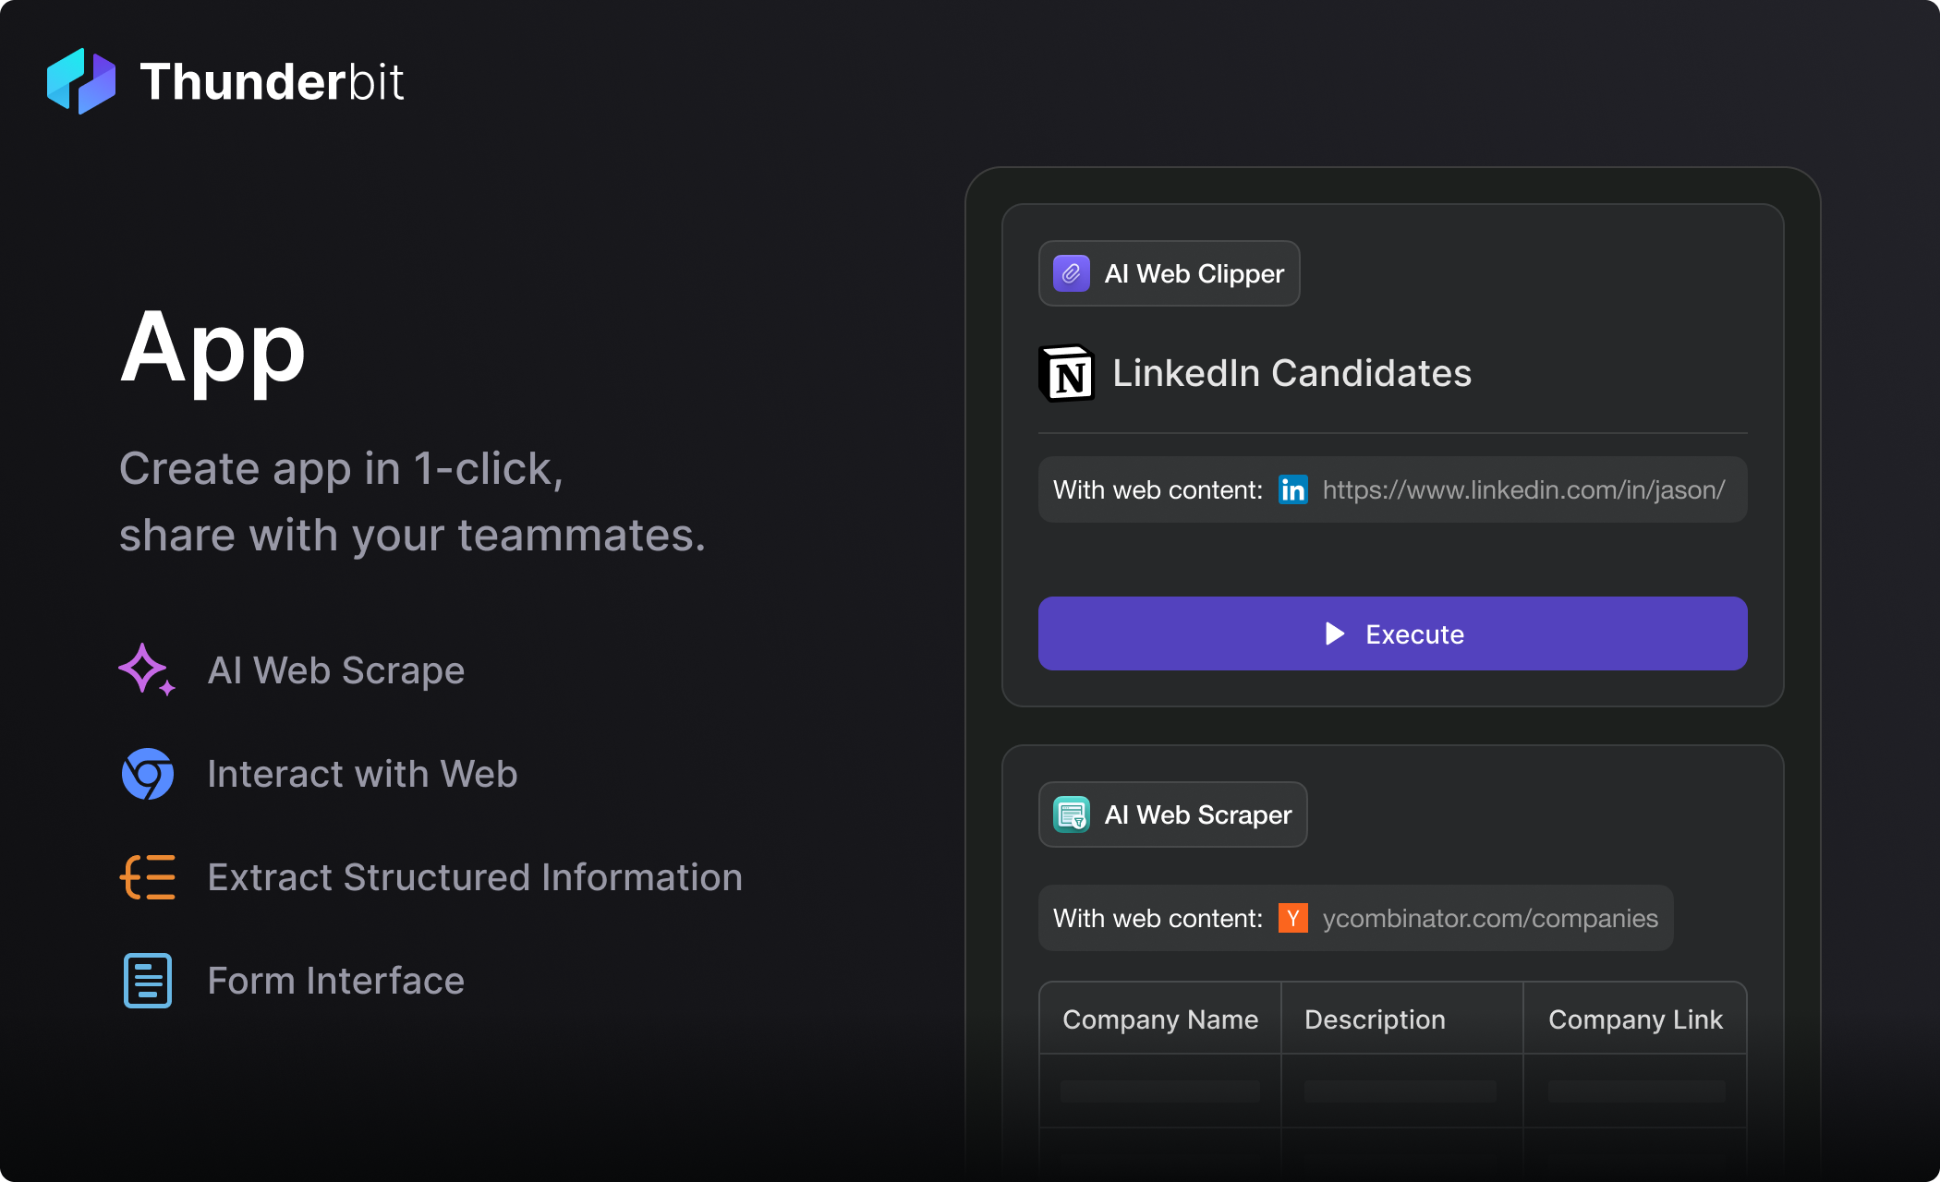The width and height of the screenshot is (1940, 1182).
Task: Click the orange Extract Structured Information icon
Action: 148,877
